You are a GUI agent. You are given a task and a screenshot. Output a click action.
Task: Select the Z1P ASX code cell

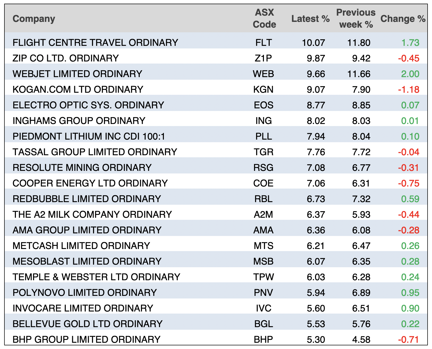click(x=263, y=58)
